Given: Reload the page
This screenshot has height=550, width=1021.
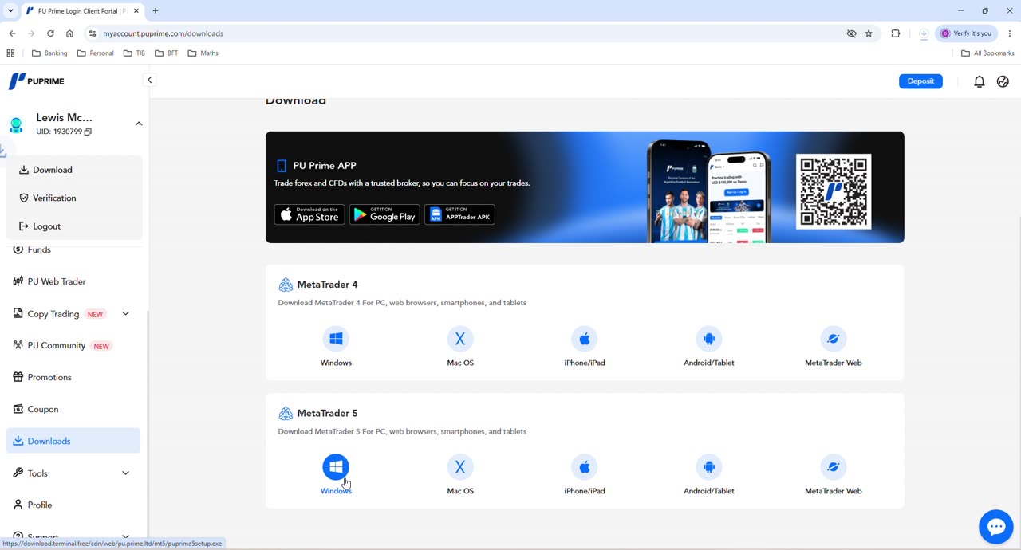Looking at the screenshot, I should [50, 33].
